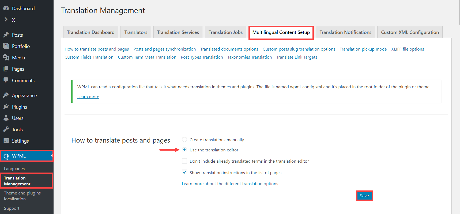Image resolution: width=460 pixels, height=214 pixels.
Task: Click the chevron icon beside X
Action: point(6,20)
